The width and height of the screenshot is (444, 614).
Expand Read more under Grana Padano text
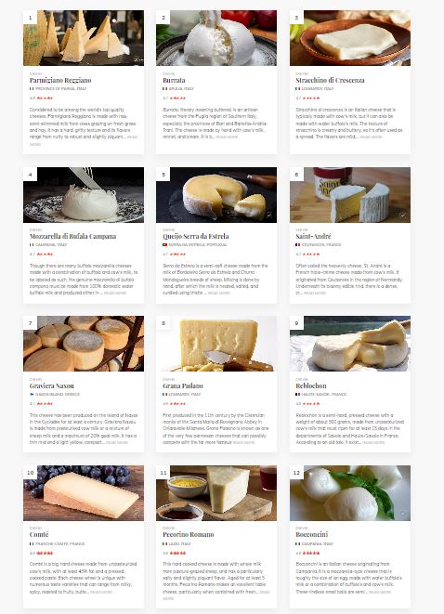pyautogui.click(x=243, y=442)
